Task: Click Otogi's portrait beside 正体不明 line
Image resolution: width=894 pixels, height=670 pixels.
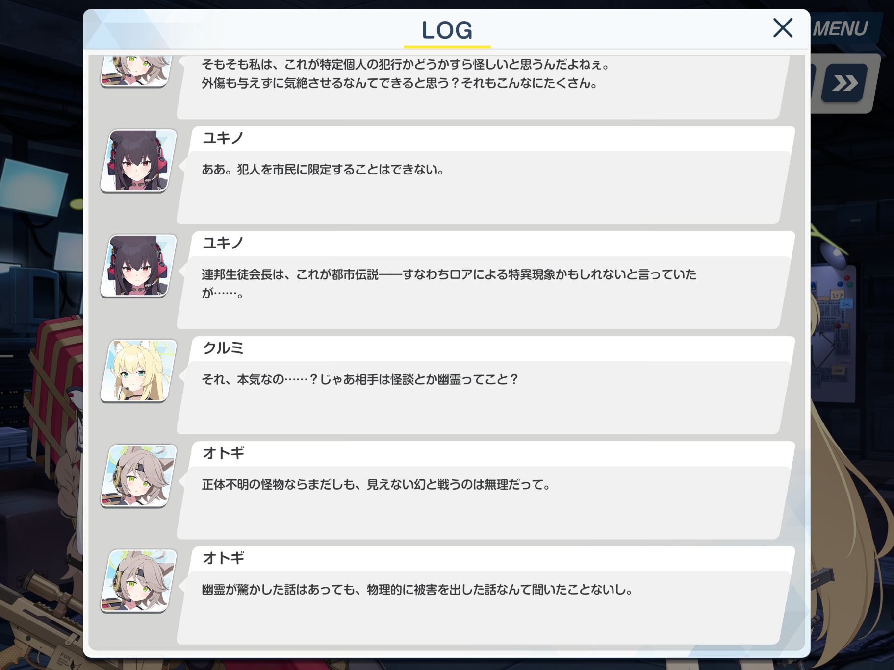Action: [138, 476]
